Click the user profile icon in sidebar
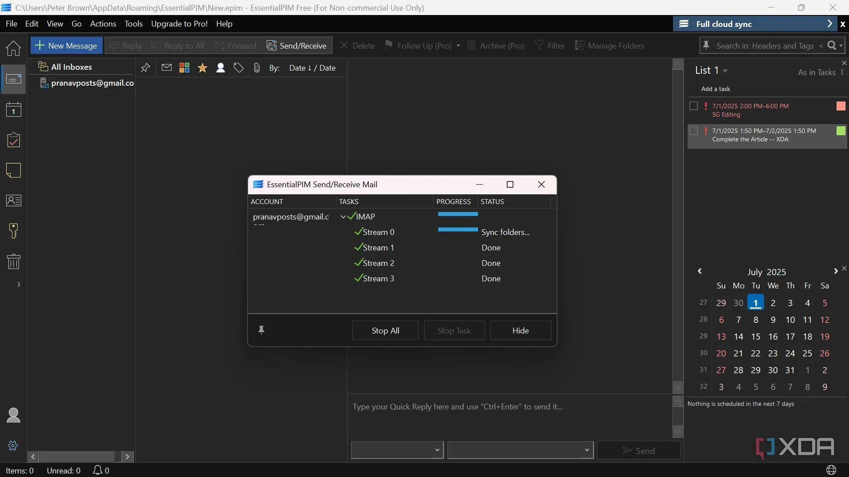 (13, 415)
